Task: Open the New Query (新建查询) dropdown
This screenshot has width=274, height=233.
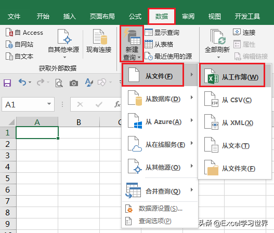Action: point(132,44)
